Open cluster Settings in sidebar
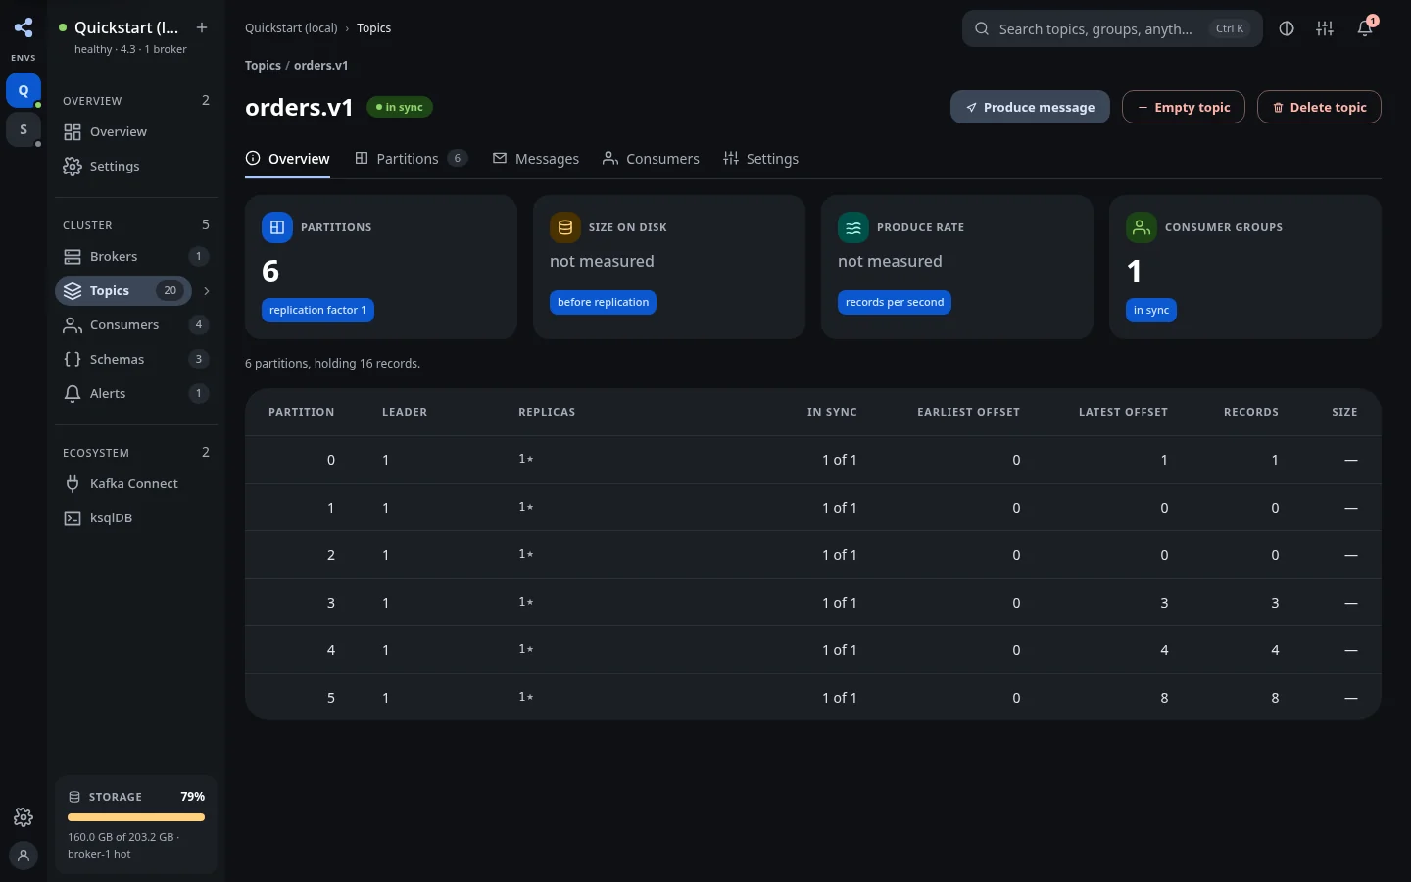 coord(136,166)
